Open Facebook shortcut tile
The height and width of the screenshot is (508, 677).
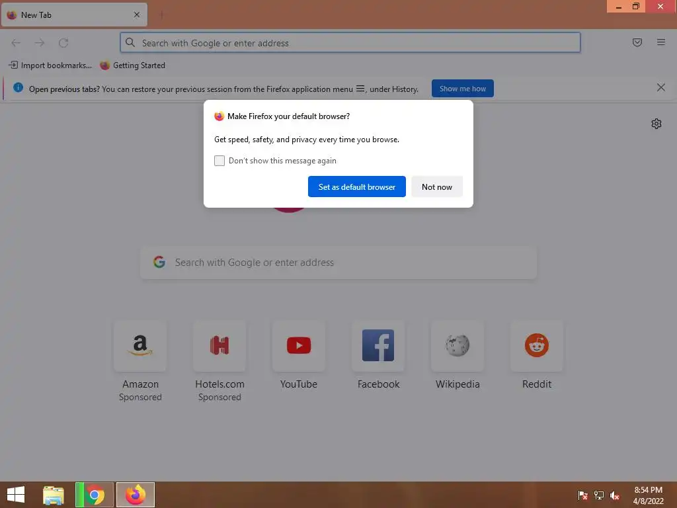pyautogui.click(x=378, y=355)
